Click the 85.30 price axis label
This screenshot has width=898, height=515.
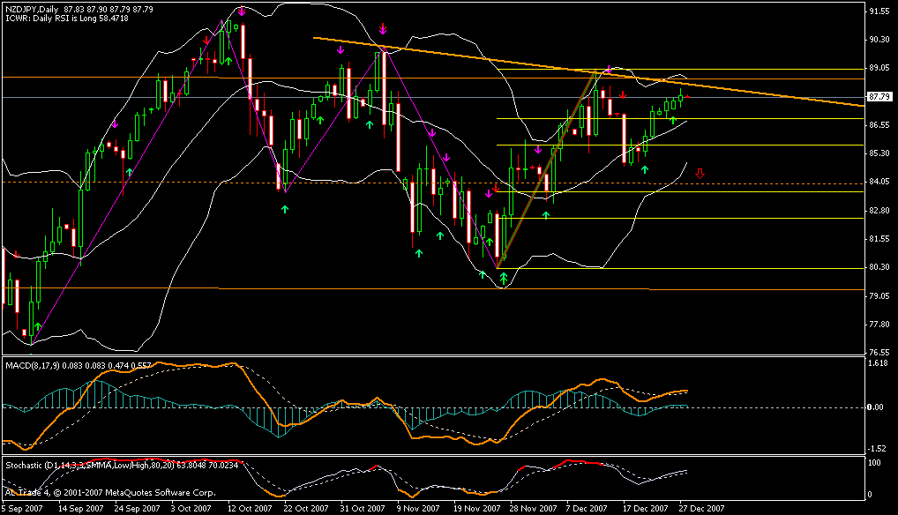(879, 153)
